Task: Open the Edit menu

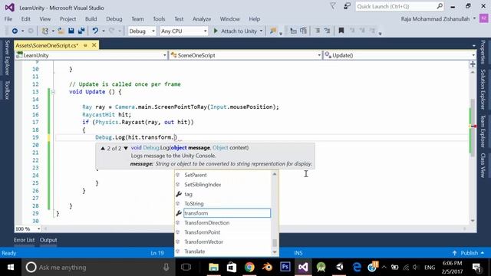Action: 25,19
